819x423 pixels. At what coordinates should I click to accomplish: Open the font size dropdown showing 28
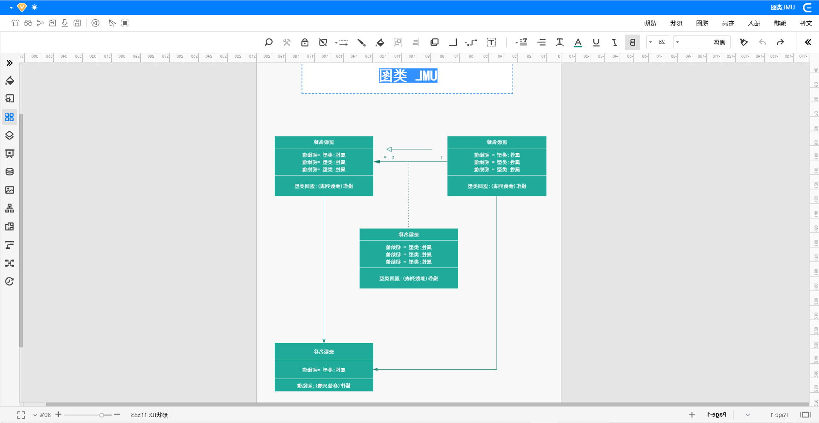[x=658, y=42]
